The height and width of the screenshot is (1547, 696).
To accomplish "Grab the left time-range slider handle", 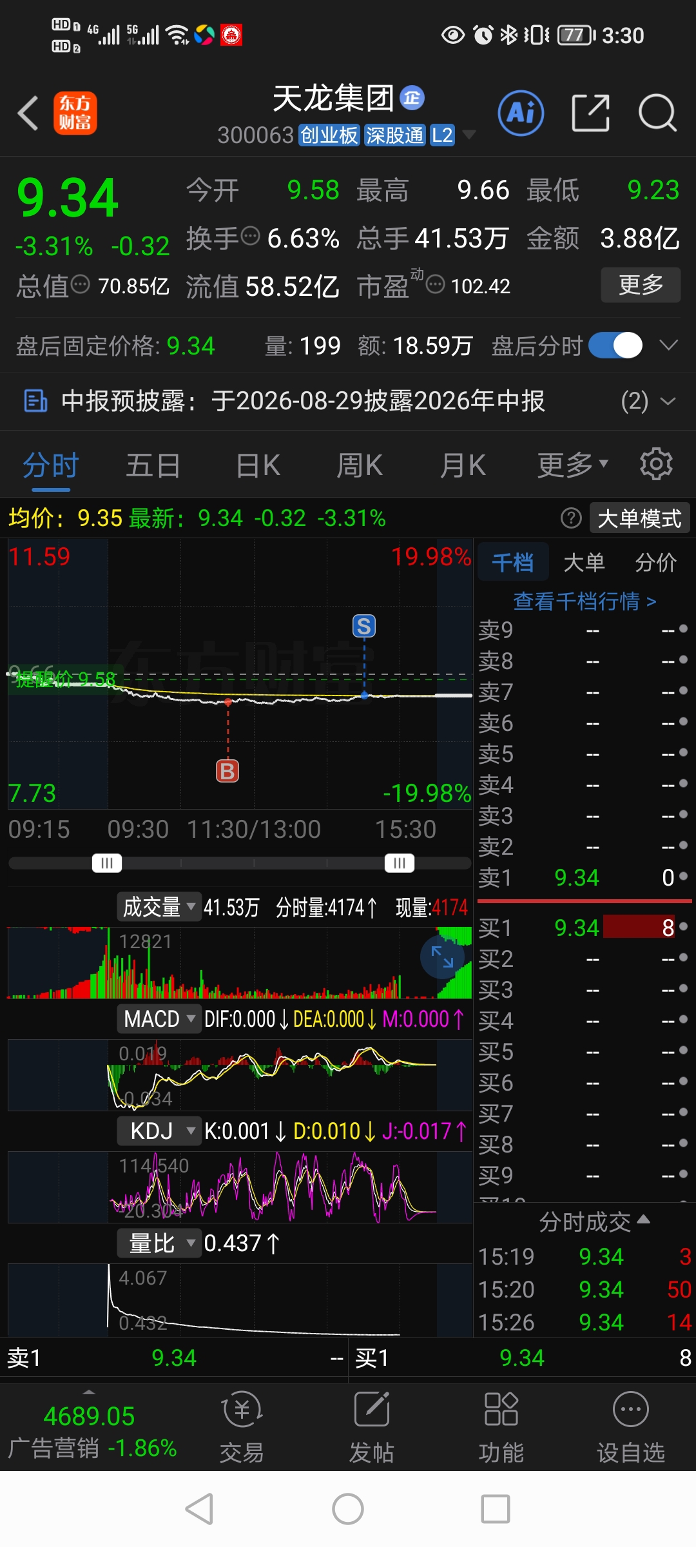I will click(x=107, y=863).
